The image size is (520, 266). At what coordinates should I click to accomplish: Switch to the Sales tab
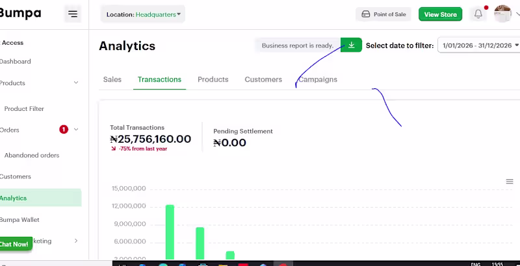point(112,79)
